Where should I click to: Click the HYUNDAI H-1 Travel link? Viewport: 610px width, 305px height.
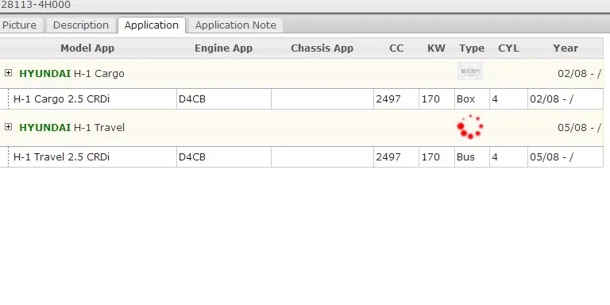72,128
